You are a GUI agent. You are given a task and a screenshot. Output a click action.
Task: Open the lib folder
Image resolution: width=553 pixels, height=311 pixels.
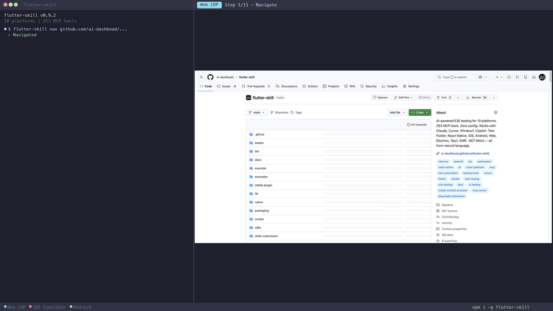click(256, 194)
